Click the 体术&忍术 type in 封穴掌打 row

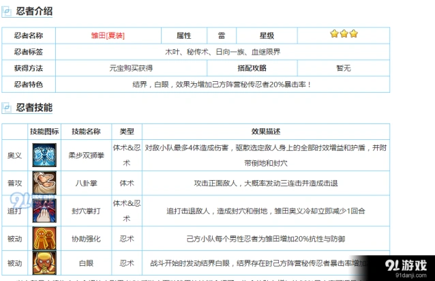(127, 211)
